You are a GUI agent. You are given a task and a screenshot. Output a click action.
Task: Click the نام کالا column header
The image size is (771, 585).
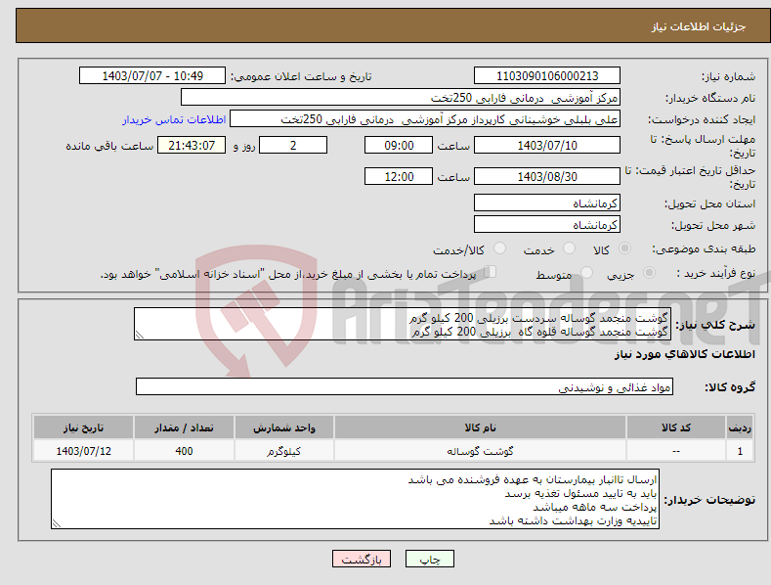(480, 427)
